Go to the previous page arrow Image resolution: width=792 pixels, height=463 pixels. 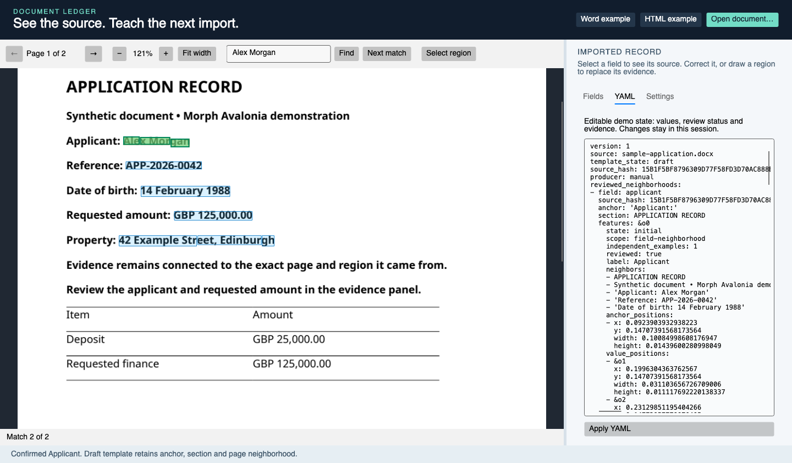tap(14, 54)
